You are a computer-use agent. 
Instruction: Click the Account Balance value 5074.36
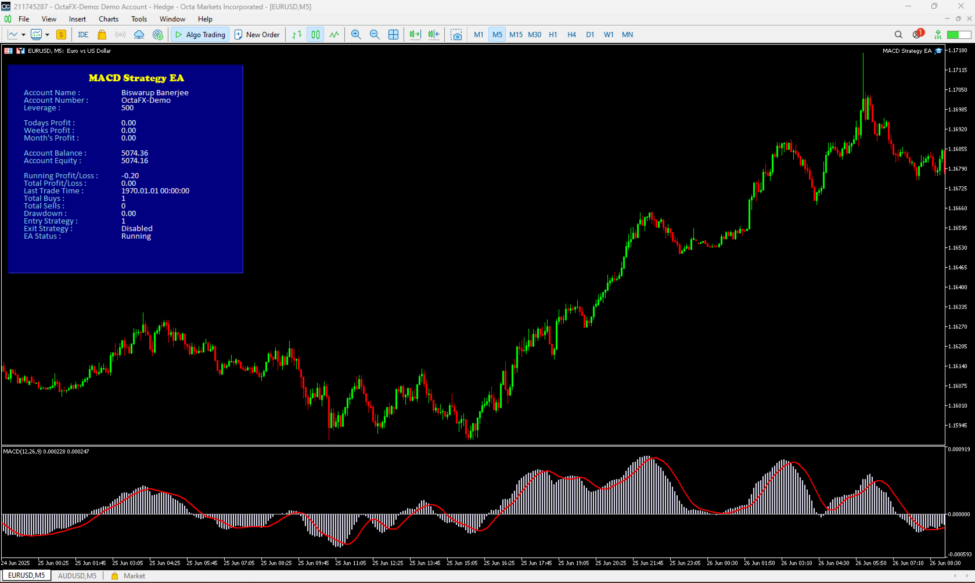[135, 153]
